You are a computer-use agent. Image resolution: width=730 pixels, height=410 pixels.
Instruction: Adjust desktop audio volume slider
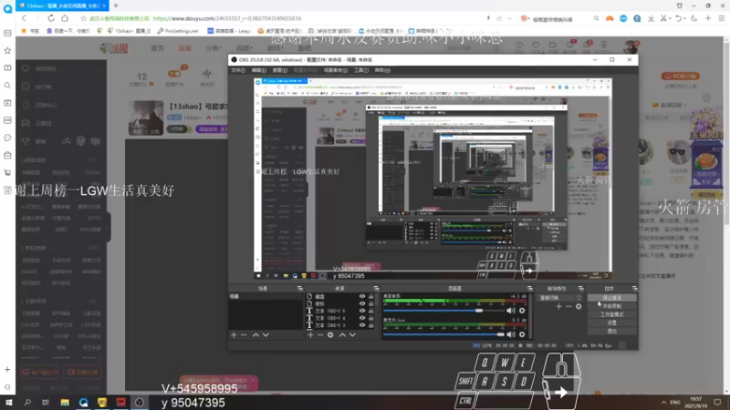[446, 311]
